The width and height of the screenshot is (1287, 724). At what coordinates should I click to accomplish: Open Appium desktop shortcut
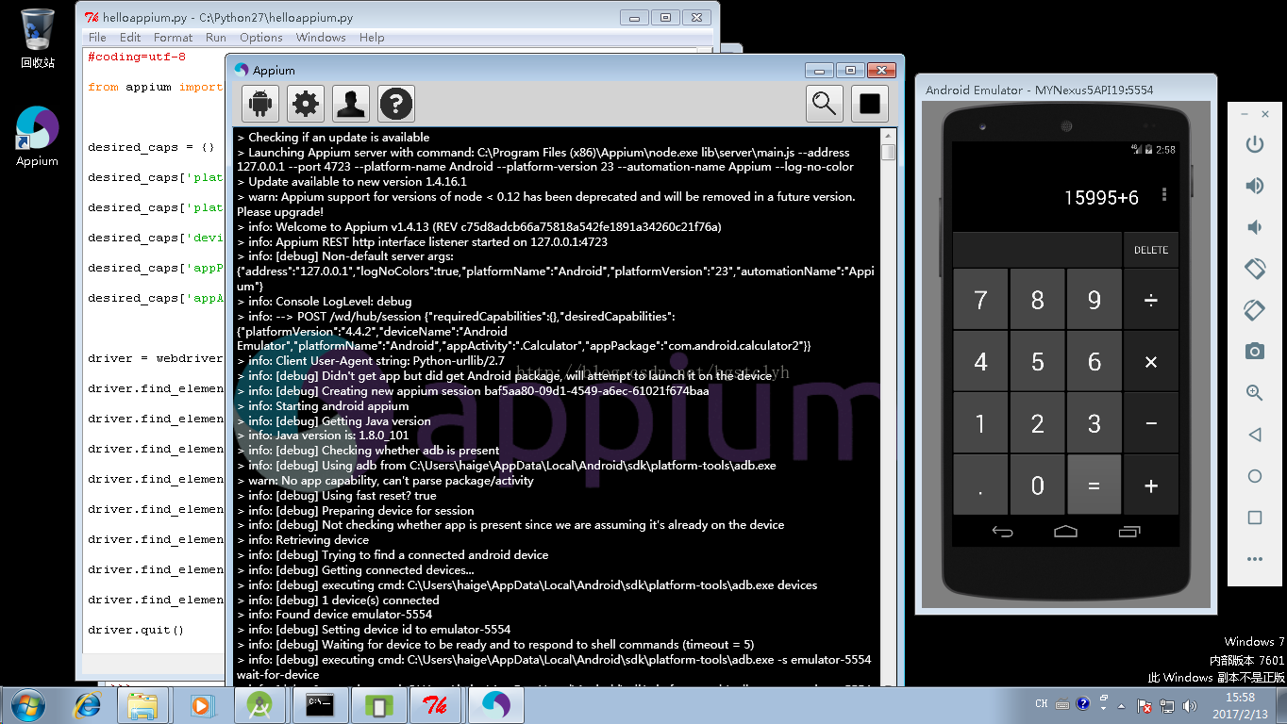(38, 137)
